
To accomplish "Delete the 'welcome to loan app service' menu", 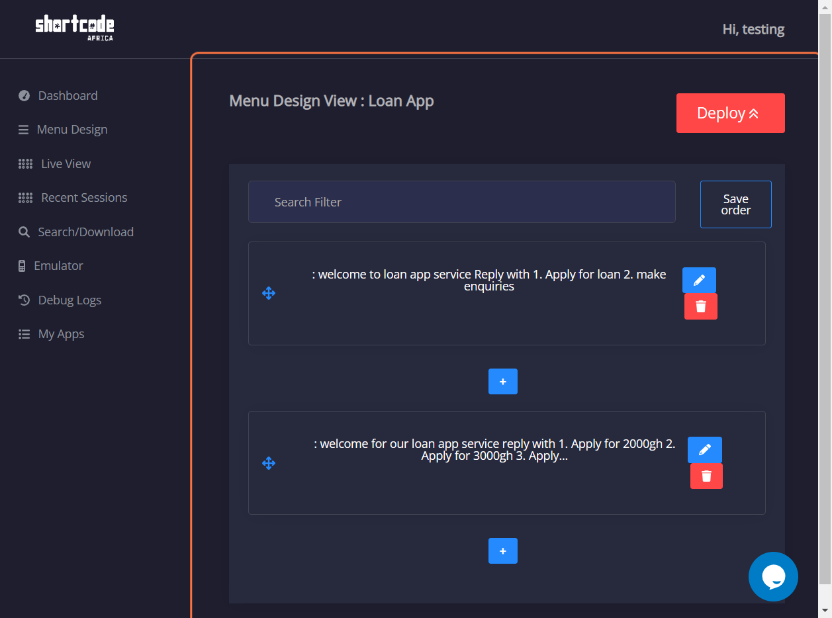I will coord(701,306).
